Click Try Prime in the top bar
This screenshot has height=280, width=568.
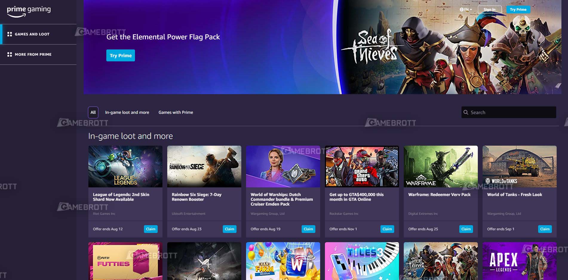pyautogui.click(x=518, y=10)
